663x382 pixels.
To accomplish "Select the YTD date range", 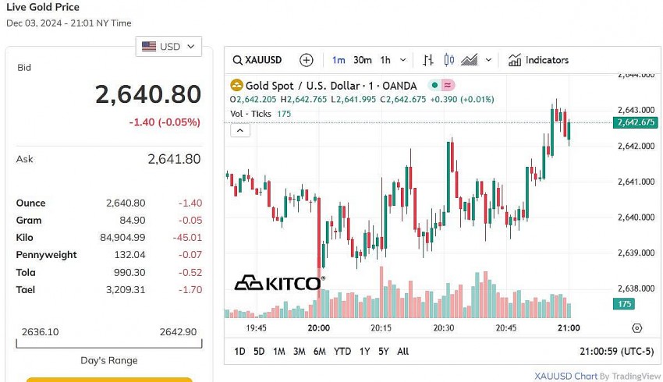I will (342, 352).
